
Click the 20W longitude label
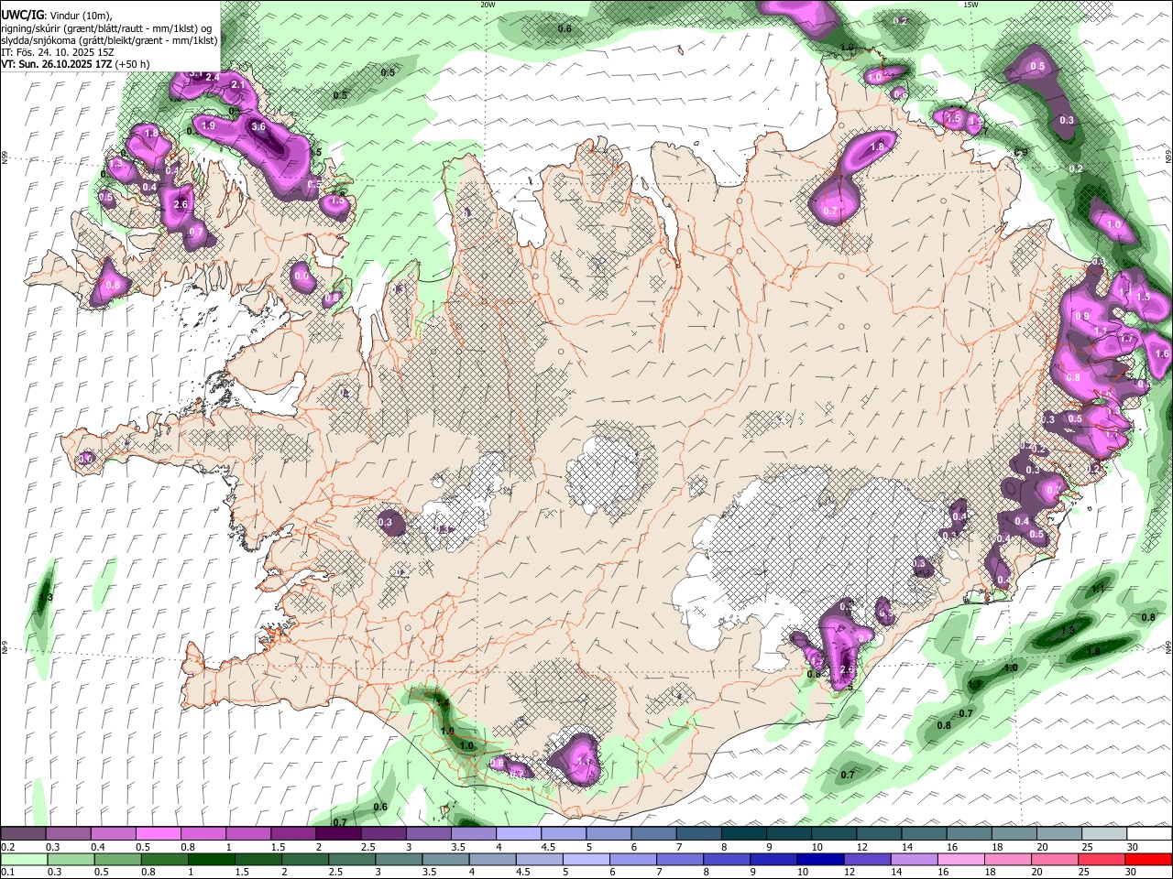tap(488, 5)
